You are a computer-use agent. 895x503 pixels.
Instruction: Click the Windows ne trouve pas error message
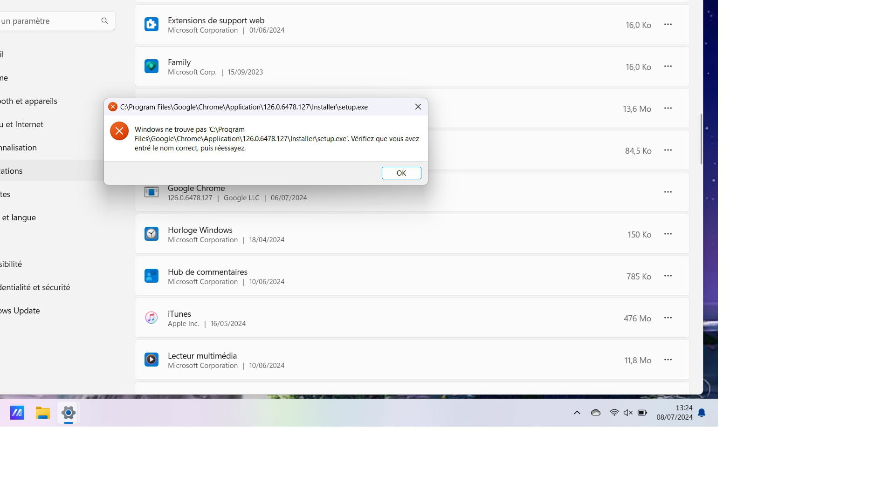coord(277,139)
